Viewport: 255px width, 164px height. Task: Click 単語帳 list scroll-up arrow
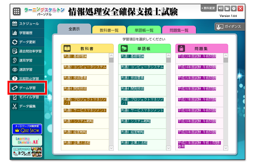tap(168, 55)
